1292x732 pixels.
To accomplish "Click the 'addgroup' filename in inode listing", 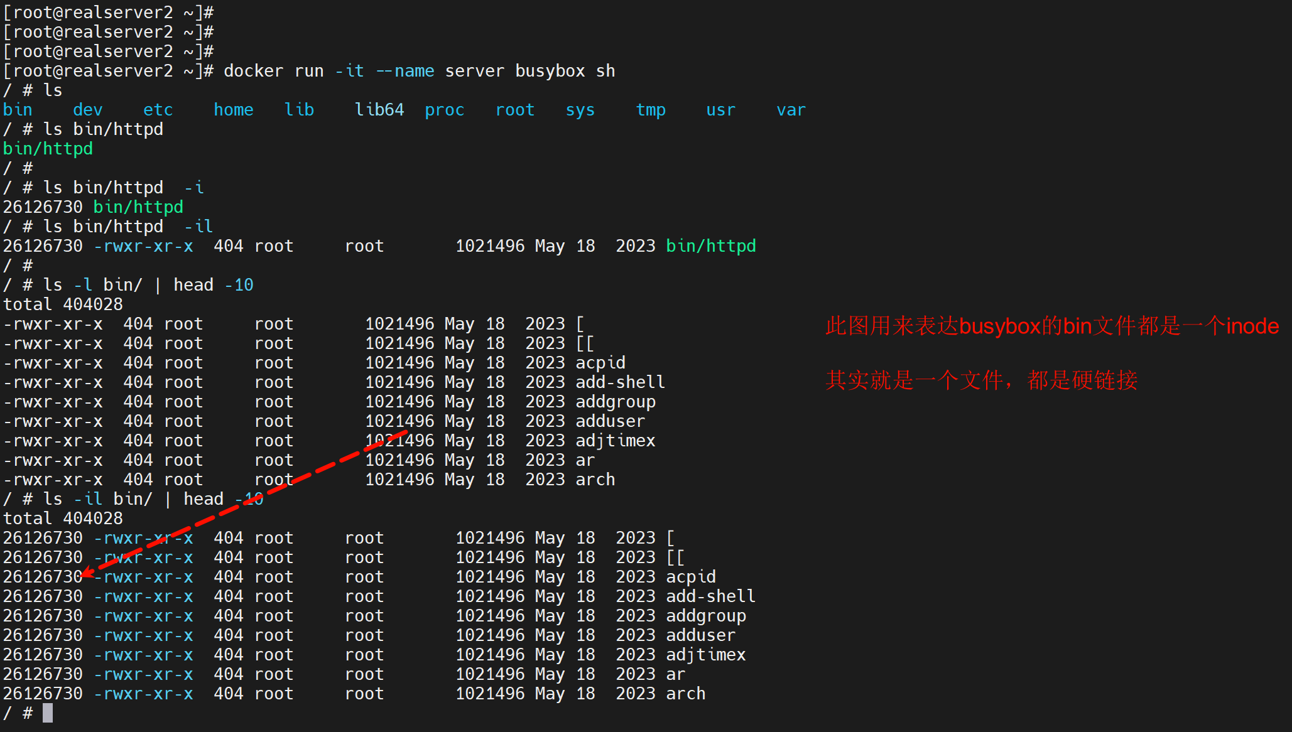I will pos(705,616).
